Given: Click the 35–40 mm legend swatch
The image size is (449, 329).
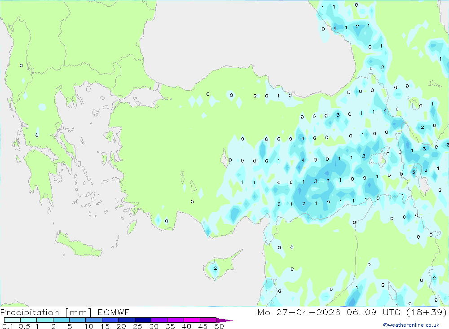Looking at the screenshot, I should point(176,320).
